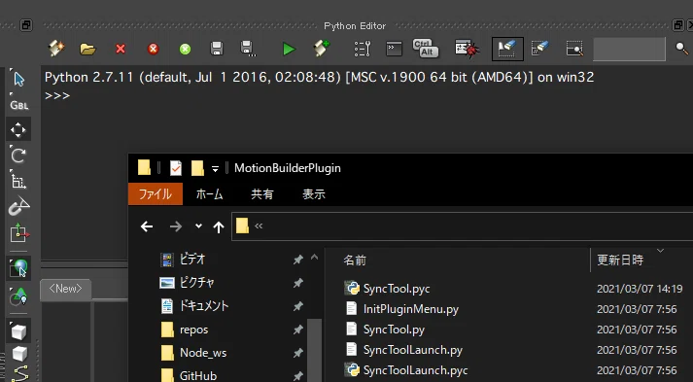Select the Scale tool
This screenshot has height=382, width=693.
(18, 181)
